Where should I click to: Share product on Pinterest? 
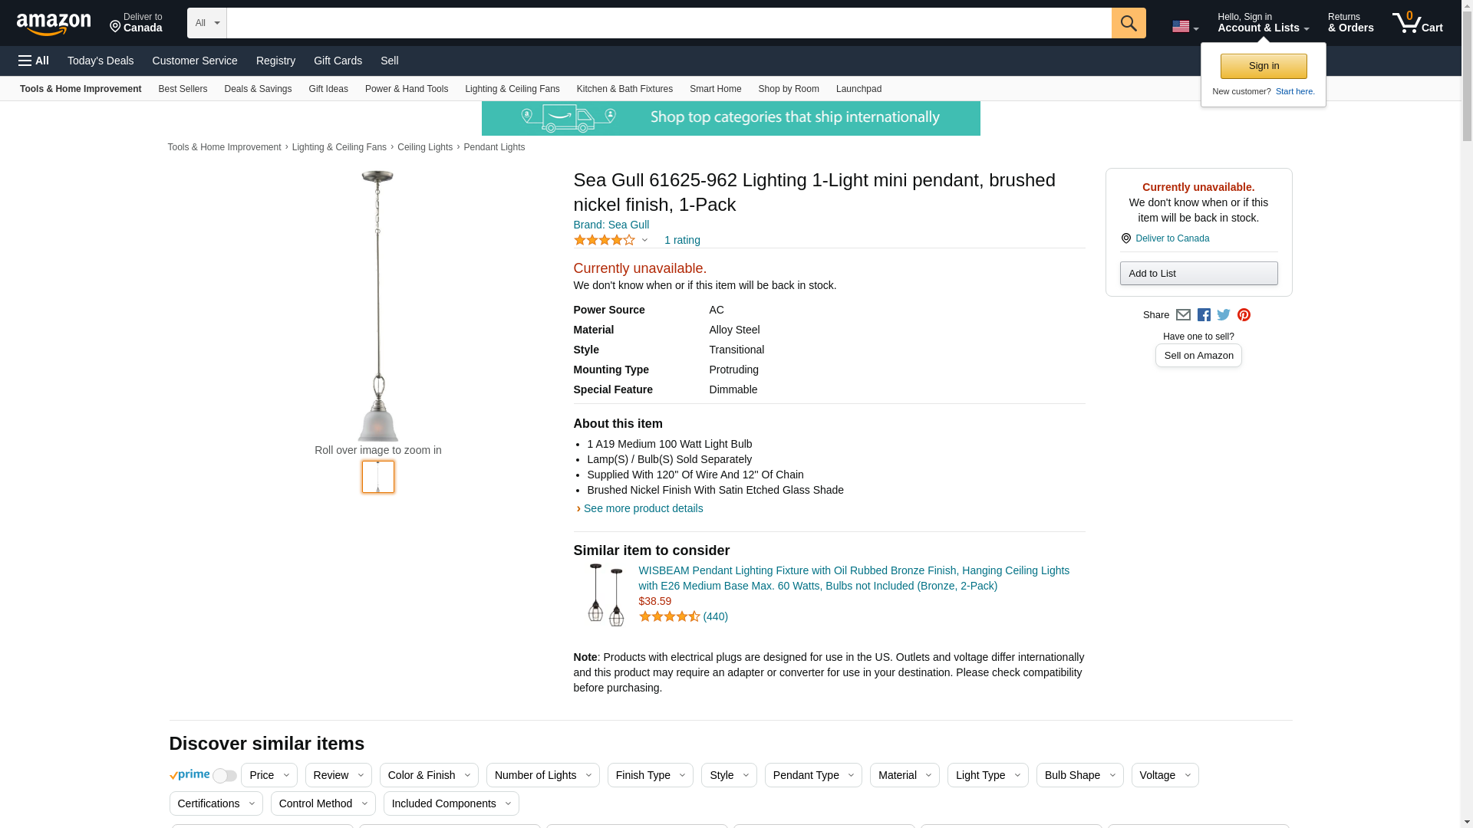point(1244,315)
